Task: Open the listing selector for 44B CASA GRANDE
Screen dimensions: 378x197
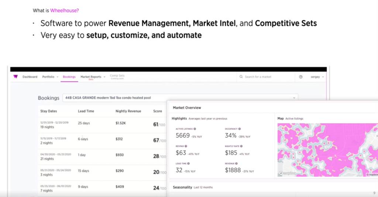Action: point(180,98)
